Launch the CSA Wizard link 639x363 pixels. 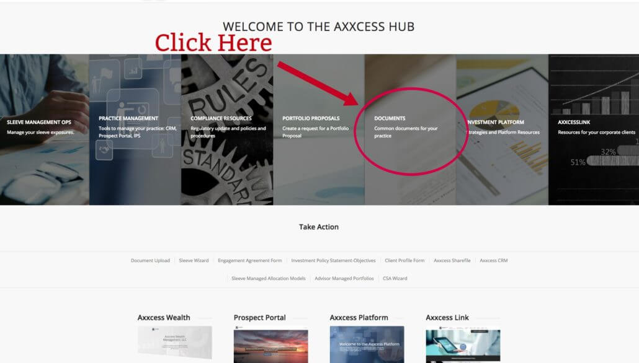395,278
